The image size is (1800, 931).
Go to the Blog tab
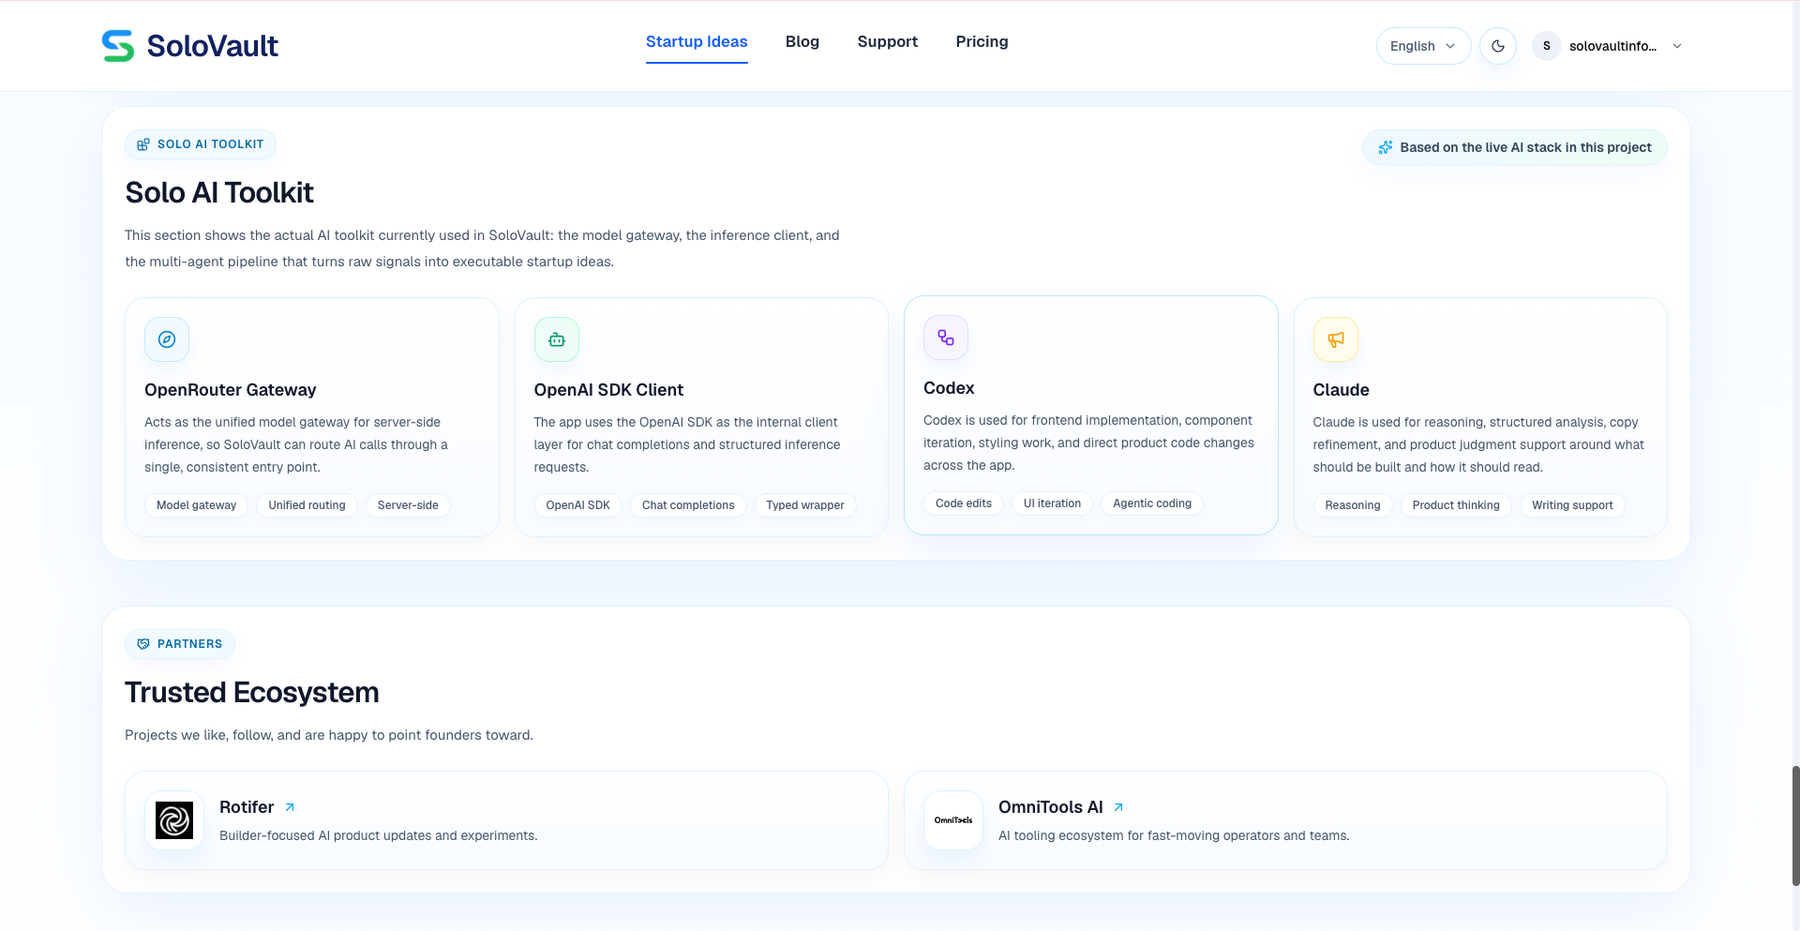pos(802,41)
